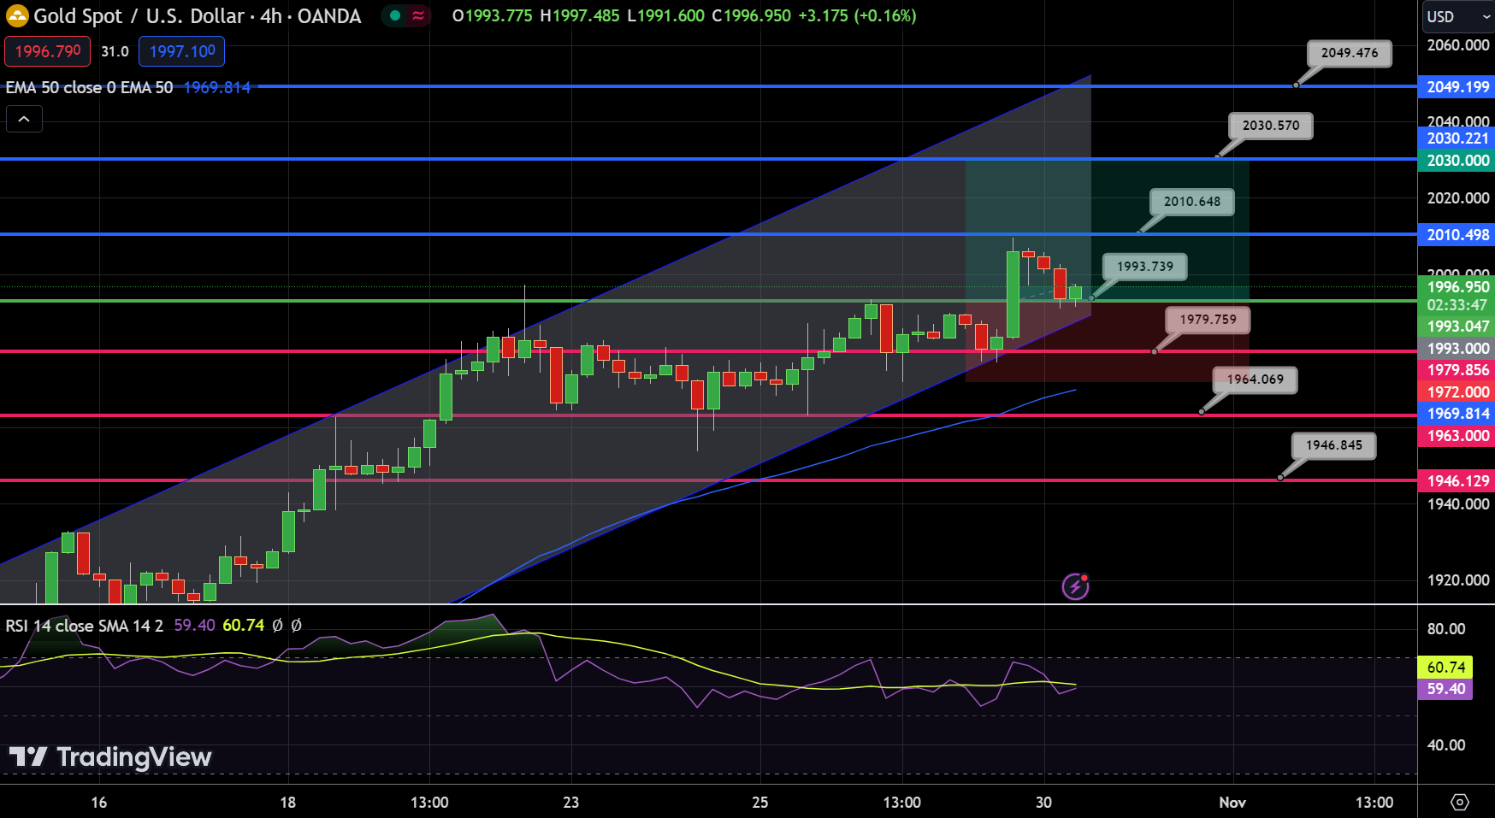1495x818 pixels.
Task: Open the USD currency dropdown
Action: point(1457,16)
